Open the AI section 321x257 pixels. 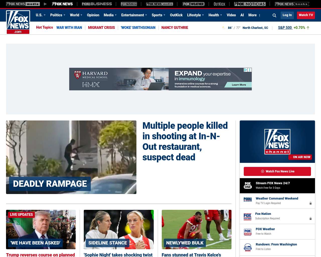click(242, 15)
